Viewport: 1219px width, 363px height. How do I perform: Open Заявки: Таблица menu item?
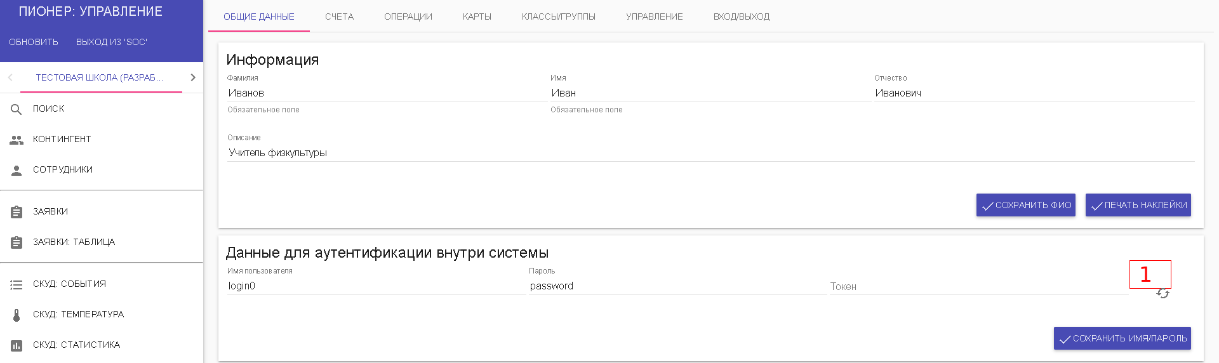102,242
